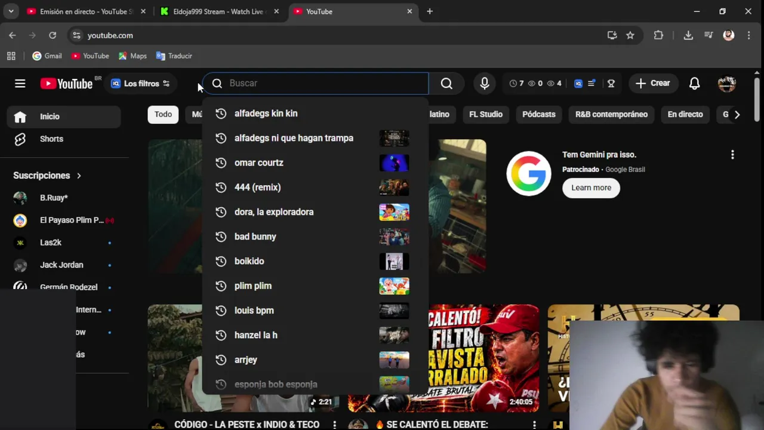Viewport: 764px width, 430px height.
Task: Open the Gmail bookmark
Action: click(x=47, y=56)
